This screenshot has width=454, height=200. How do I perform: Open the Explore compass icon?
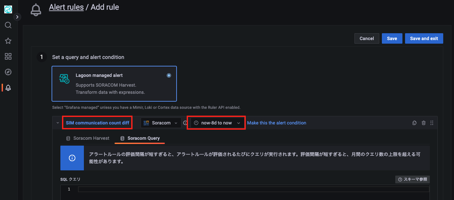(x=8, y=72)
